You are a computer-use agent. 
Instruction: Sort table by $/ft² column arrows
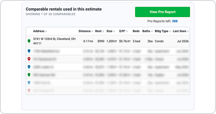[x=127, y=31]
